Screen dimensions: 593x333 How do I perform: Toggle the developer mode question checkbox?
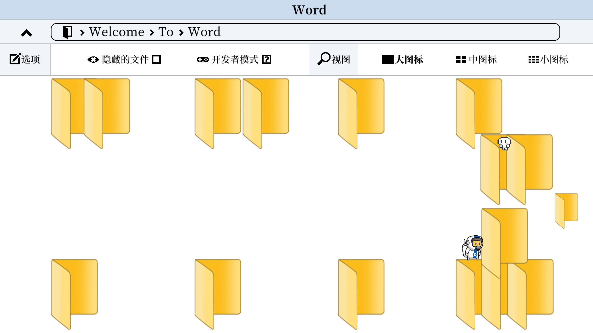pyautogui.click(x=267, y=60)
